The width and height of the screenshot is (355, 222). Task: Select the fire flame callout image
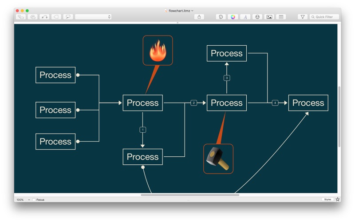tap(158, 50)
